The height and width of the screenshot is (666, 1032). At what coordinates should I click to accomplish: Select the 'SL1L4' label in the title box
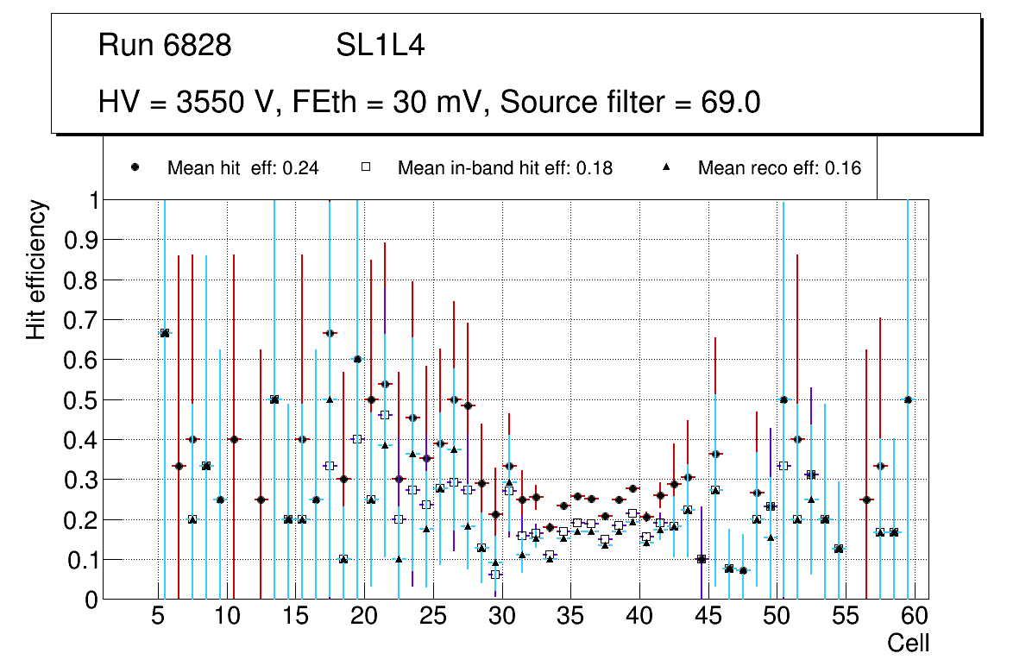[x=380, y=46]
